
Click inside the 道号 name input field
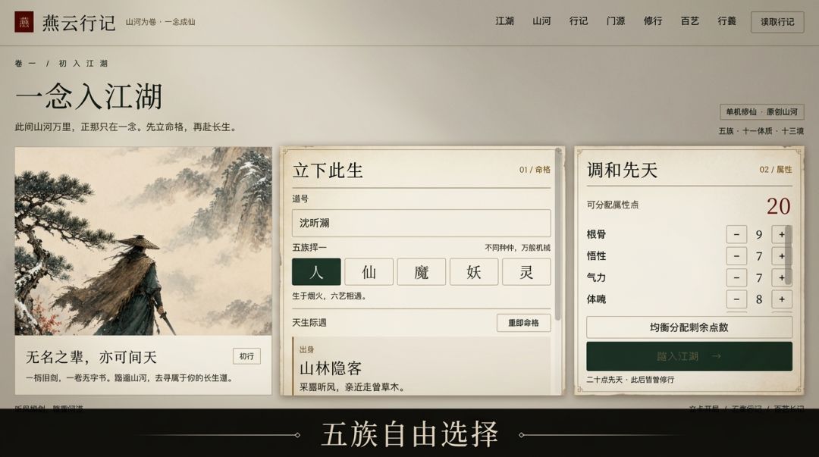(421, 223)
